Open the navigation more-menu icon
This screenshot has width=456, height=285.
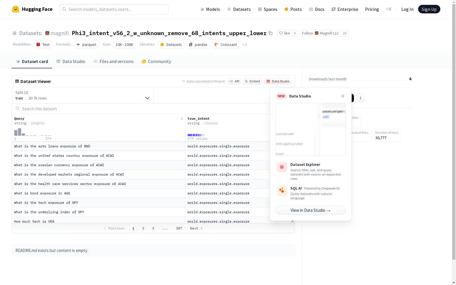(x=388, y=9)
